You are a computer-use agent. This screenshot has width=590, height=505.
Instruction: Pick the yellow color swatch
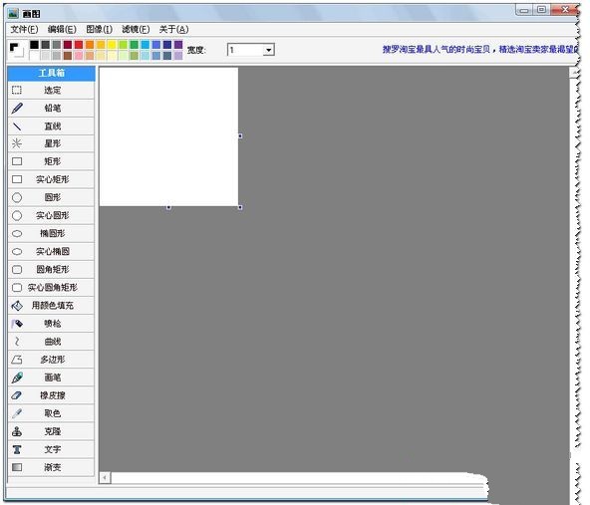pyautogui.click(x=112, y=45)
